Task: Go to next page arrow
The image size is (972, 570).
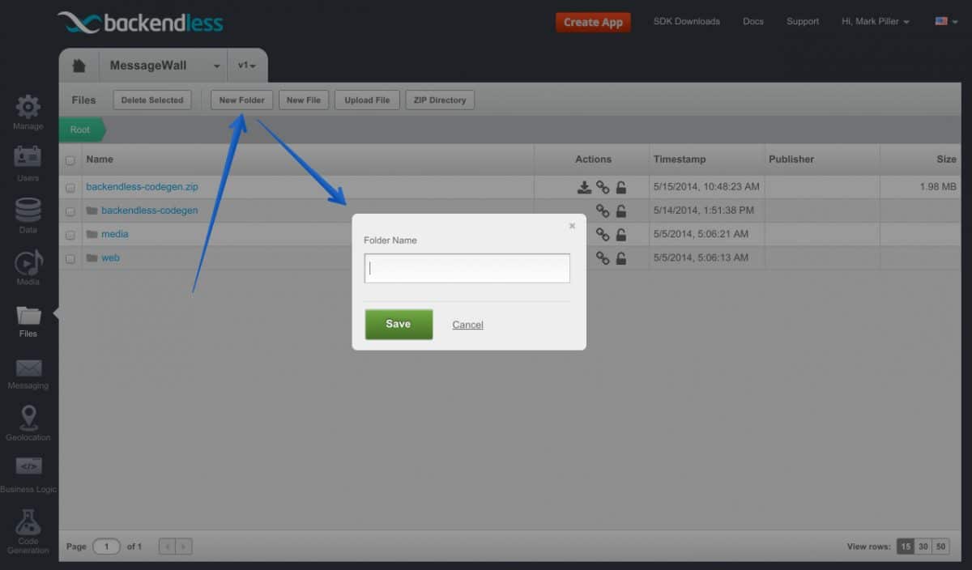Action: [x=184, y=547]
